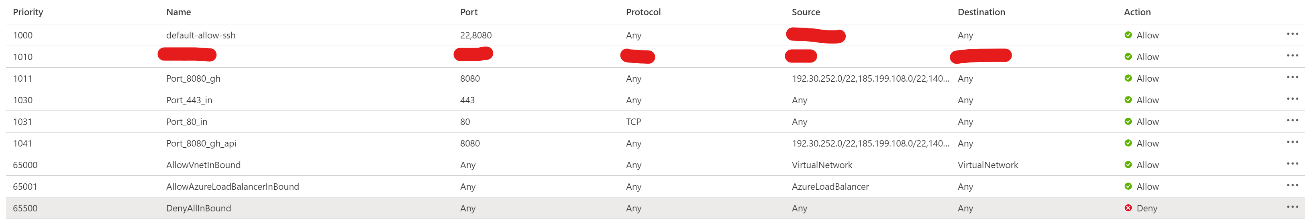Click the Action column header

click(x=1136, y=12)
